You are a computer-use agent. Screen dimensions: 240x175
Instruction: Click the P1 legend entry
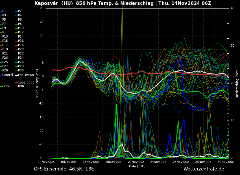click(x=4, y=11)
